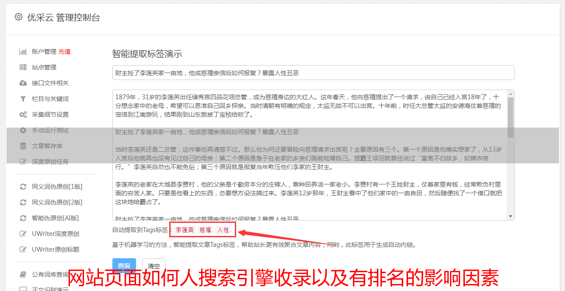The height and width of the screenshot is (291, 565).
Task: Click the article title input field
Action: [x=313, y=73]
